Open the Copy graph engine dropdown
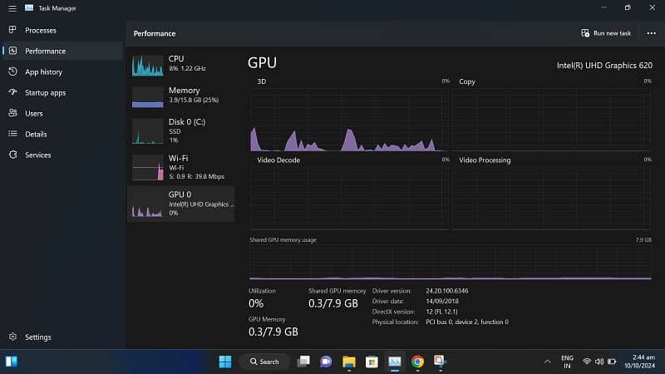 [x=467, y=81]
